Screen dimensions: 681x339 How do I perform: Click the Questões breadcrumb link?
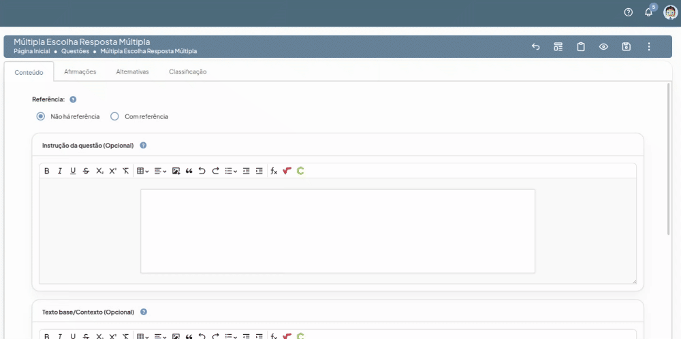[75, 51]
